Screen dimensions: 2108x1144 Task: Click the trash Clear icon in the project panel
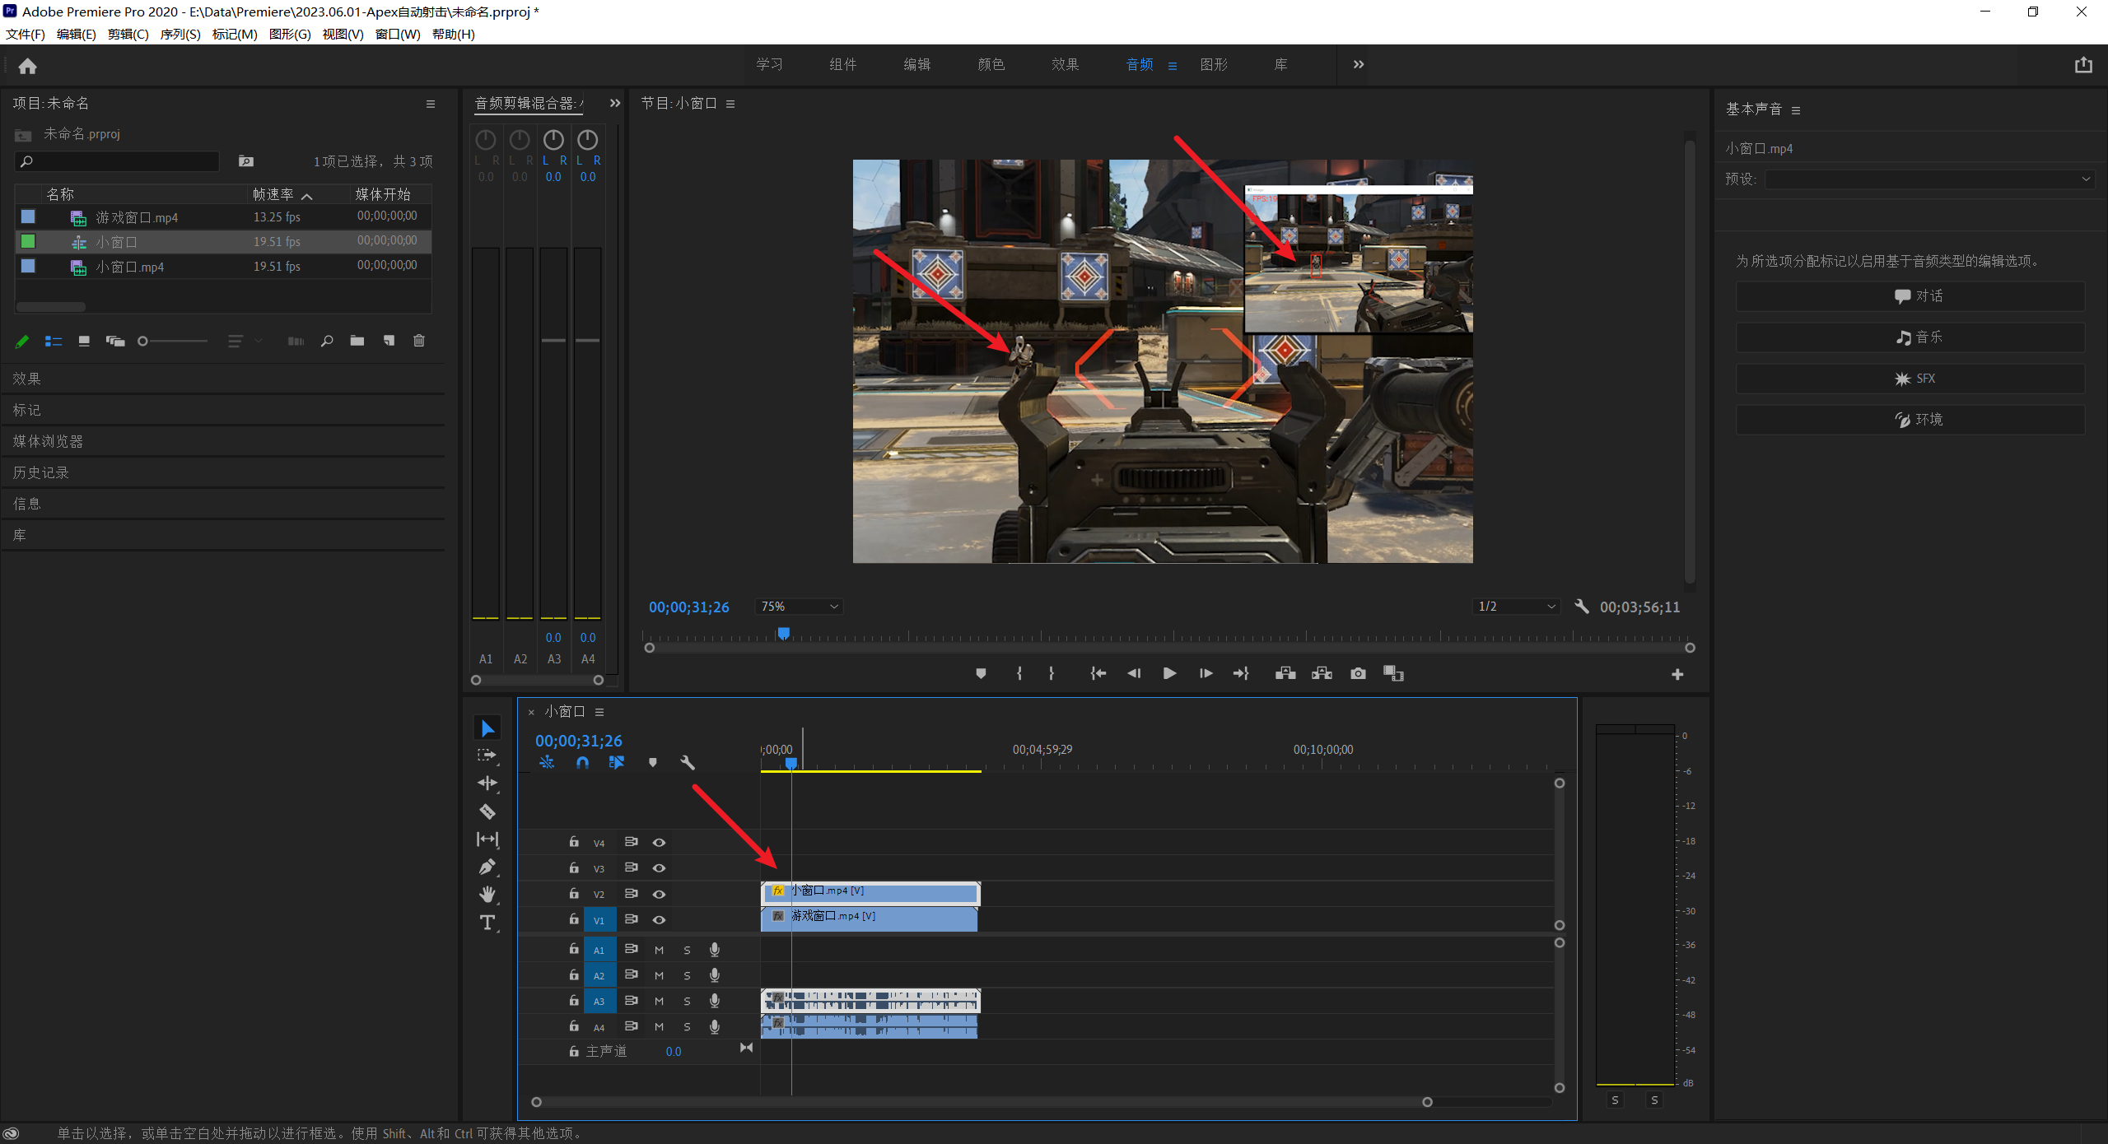tap(418, 341)
